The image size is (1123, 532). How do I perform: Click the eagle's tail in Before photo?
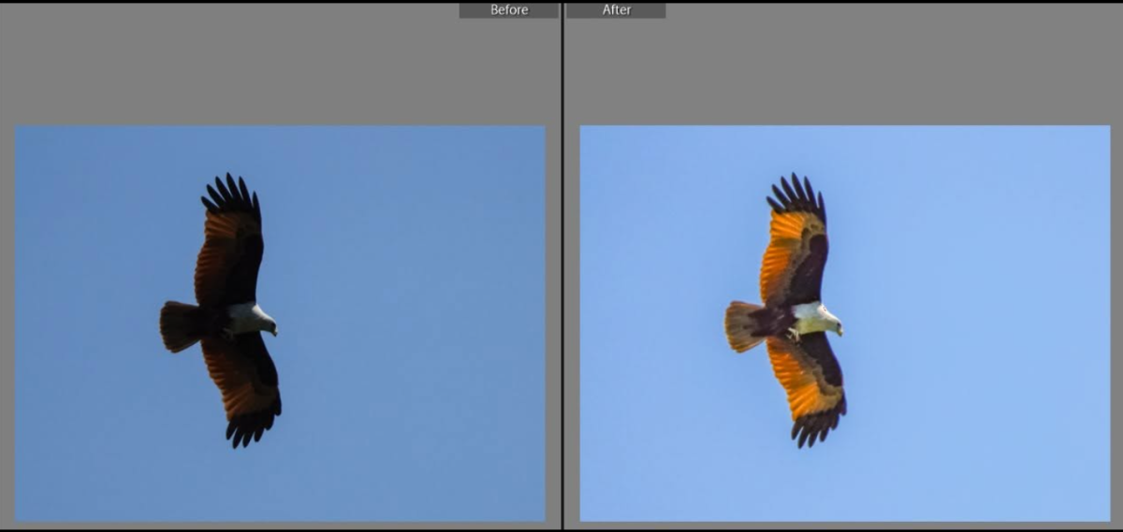[179, 326]
